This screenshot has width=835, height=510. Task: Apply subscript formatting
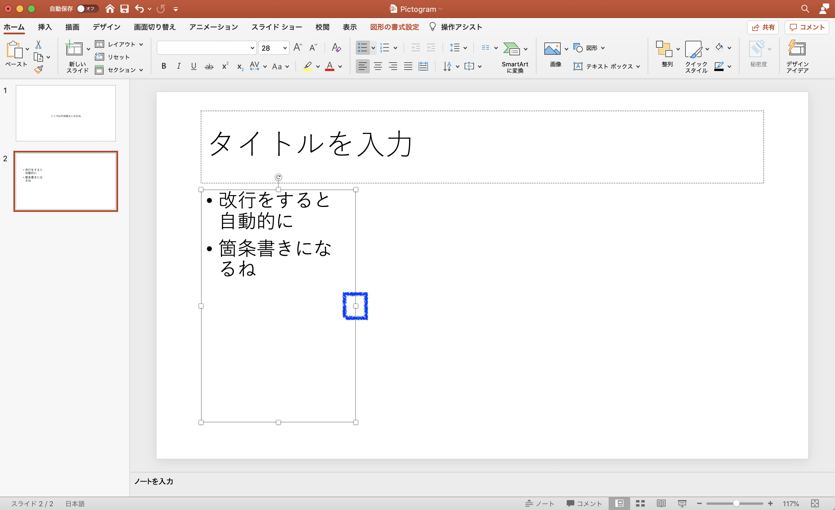pos(240,66)
